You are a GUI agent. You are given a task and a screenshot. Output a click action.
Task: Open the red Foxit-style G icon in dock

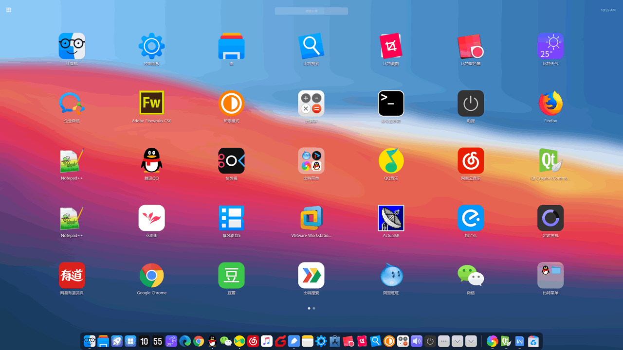(280, 341)
